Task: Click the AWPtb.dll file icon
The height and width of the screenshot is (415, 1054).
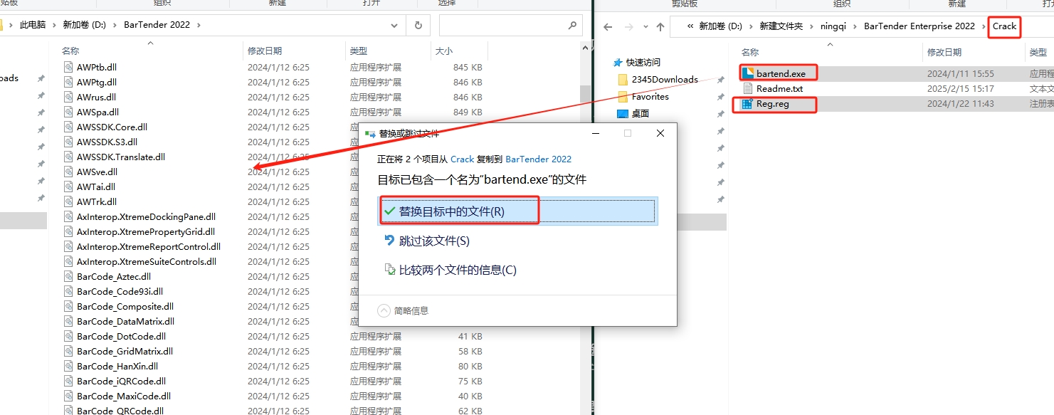Action: pos(68,67)
